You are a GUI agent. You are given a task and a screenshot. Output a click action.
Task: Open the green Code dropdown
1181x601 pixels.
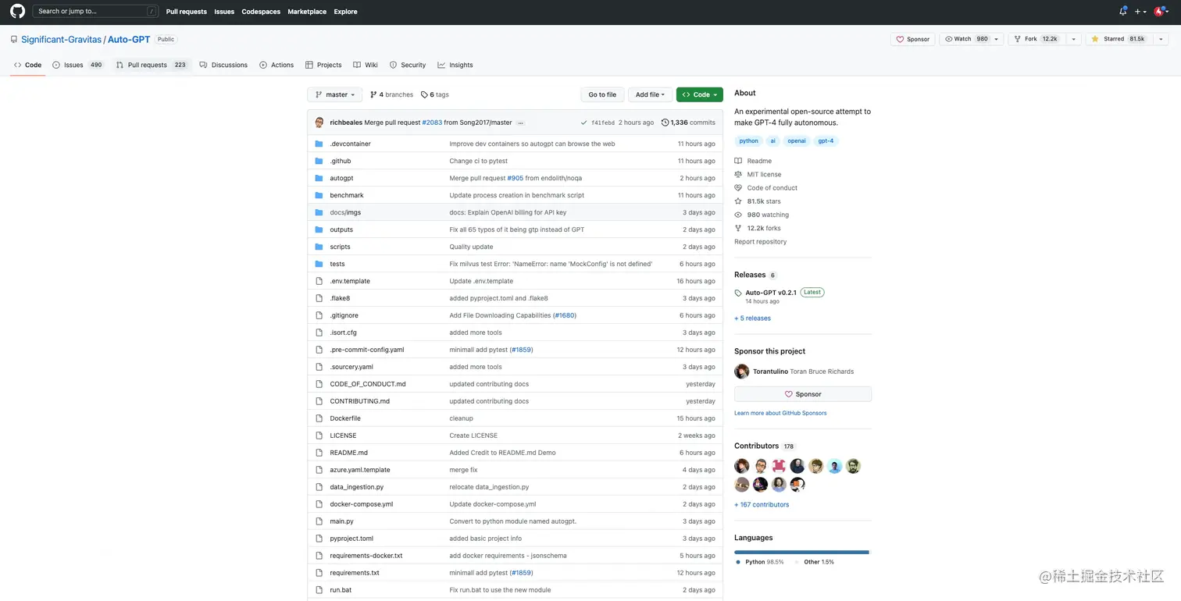pyautogui.click(x=700, y=94)
